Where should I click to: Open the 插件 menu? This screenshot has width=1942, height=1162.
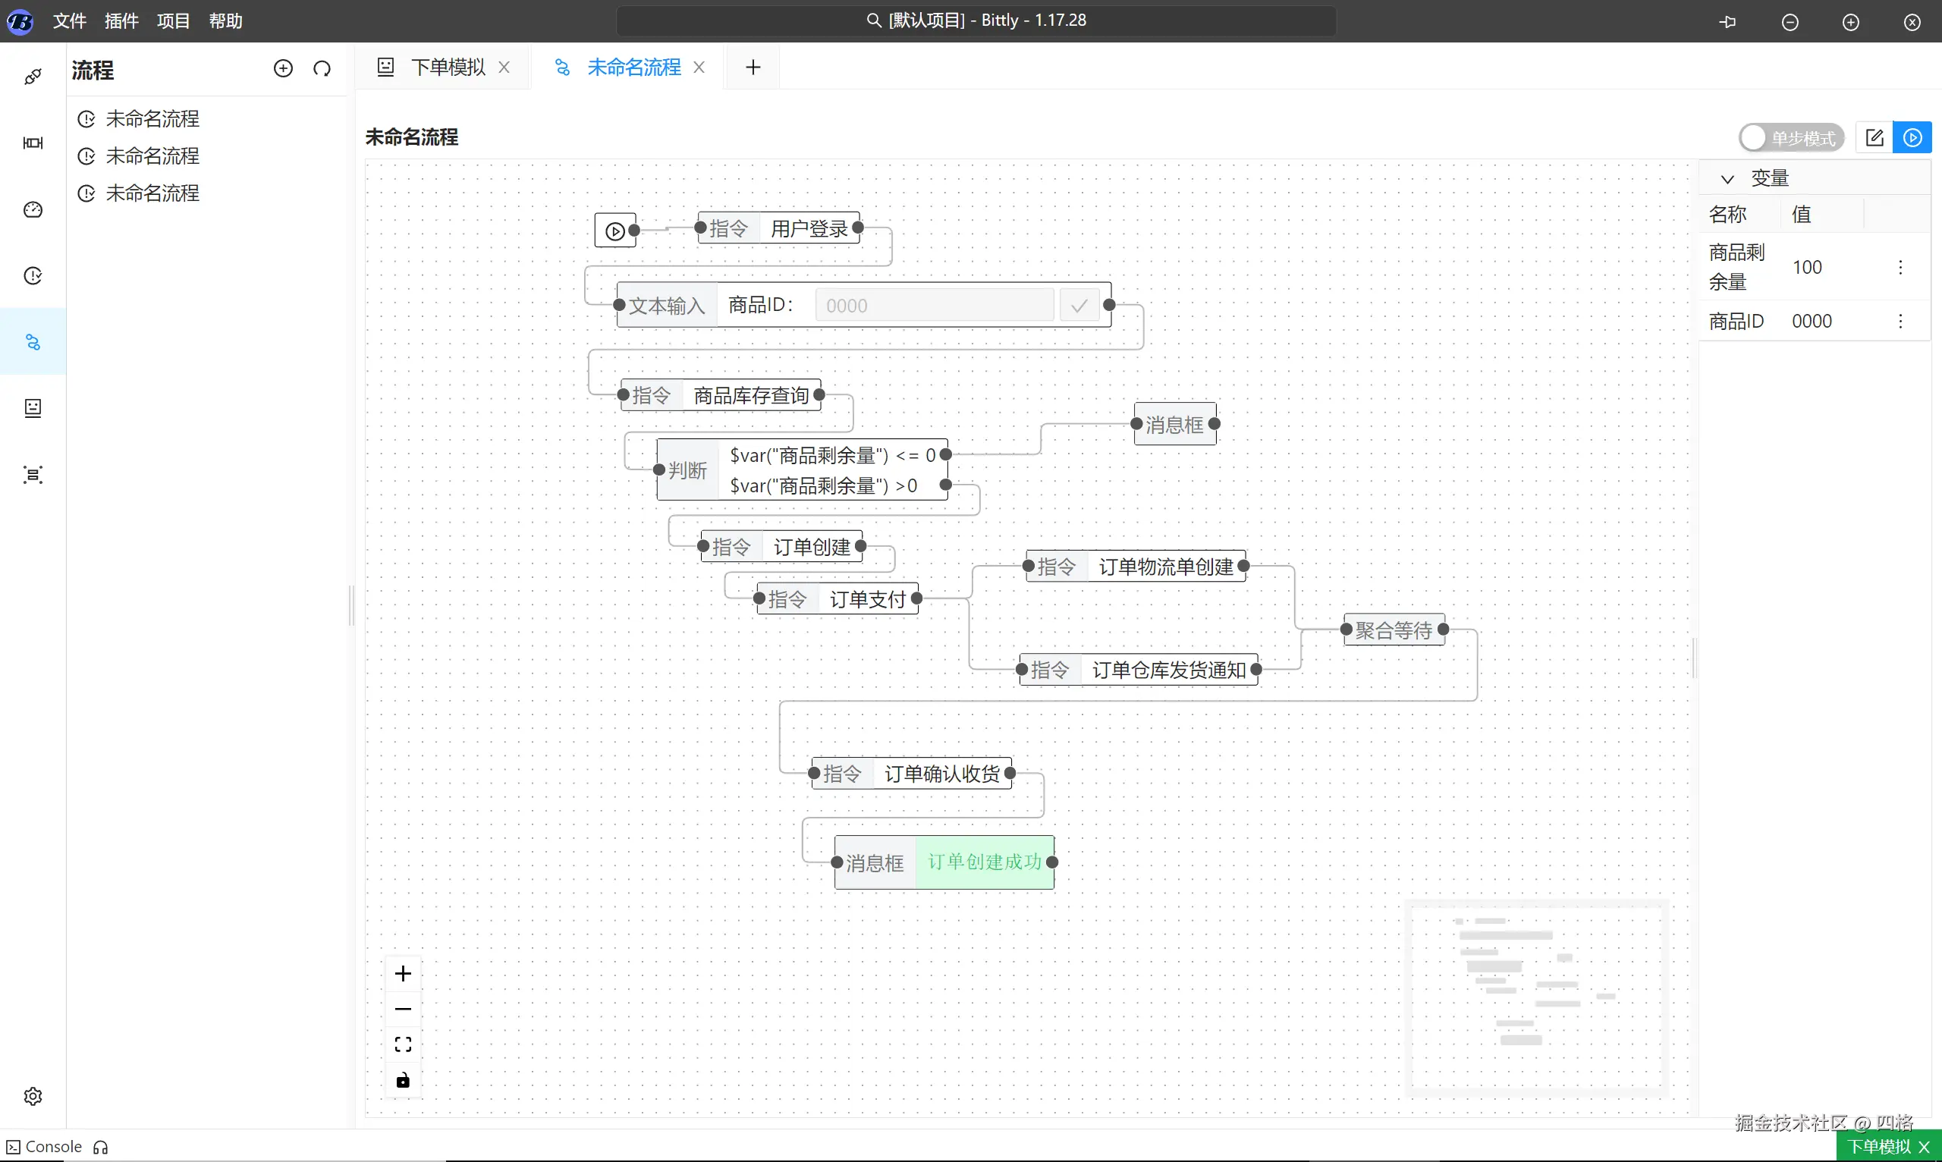(121, 21)
